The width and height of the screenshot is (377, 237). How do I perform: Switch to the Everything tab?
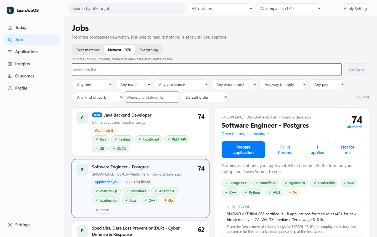149,50
